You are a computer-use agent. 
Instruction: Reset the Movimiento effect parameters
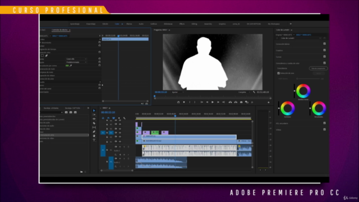click(x=99, y=43)
